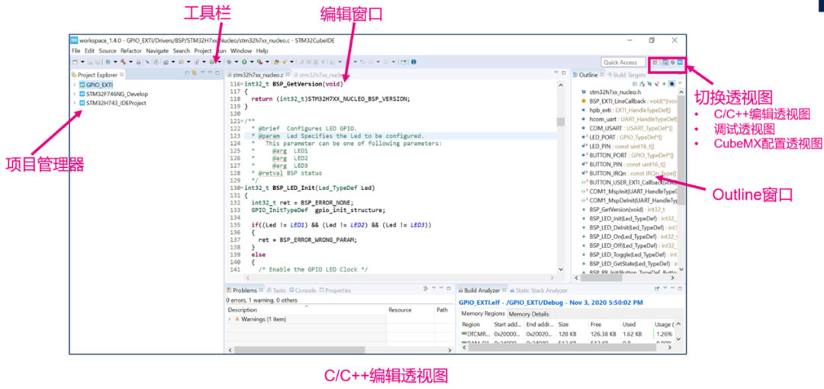Viewport: 824px width, 389px height.
Task: Expand the Warnings (1 item) row
Action: [230, 319]
